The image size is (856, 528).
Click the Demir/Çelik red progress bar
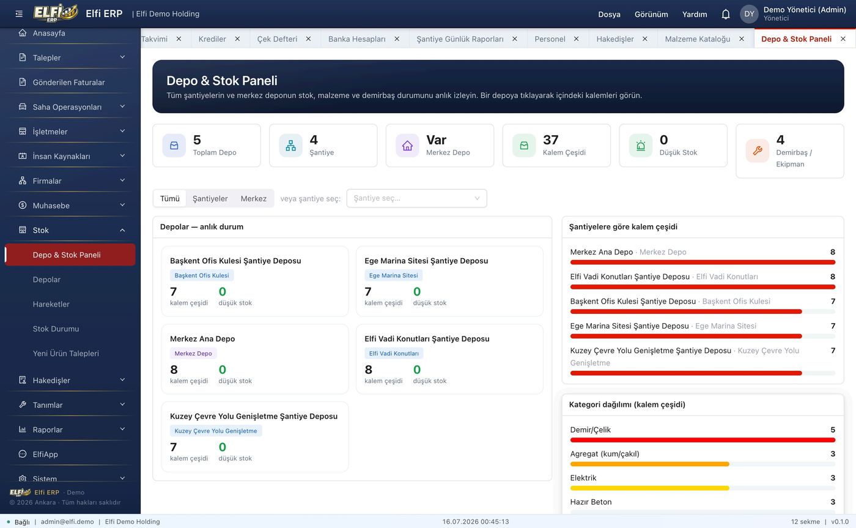(x=703, y=440)
